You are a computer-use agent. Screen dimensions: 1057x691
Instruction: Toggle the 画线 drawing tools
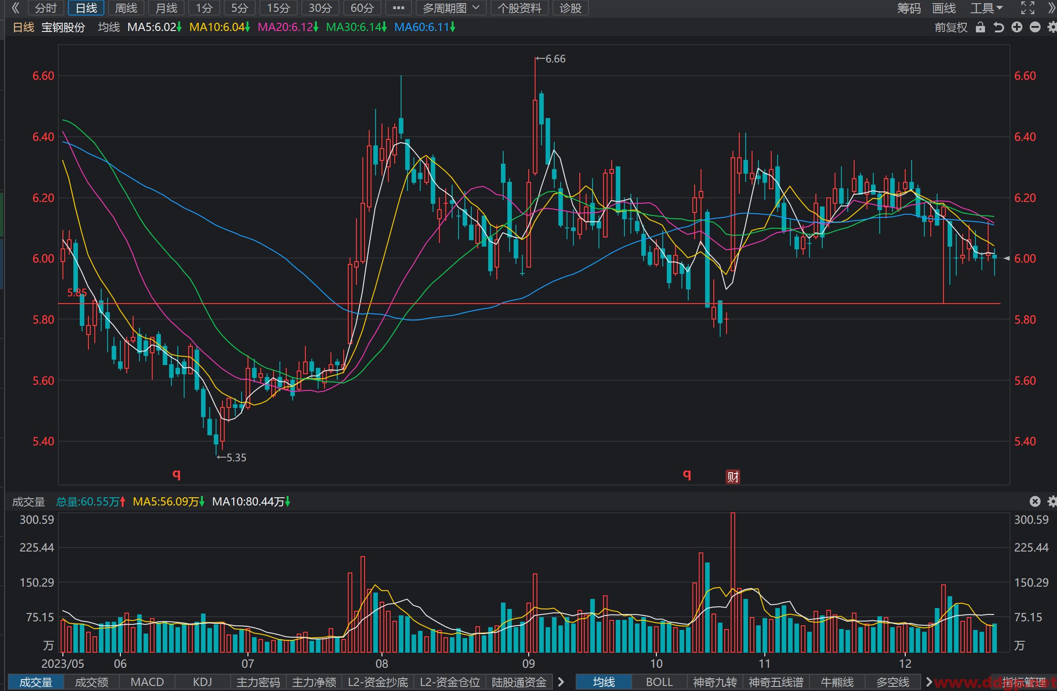[x=944, y=8]
